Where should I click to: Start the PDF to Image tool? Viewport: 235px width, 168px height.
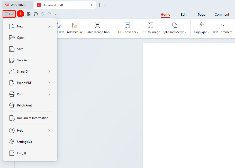[151, 28]
